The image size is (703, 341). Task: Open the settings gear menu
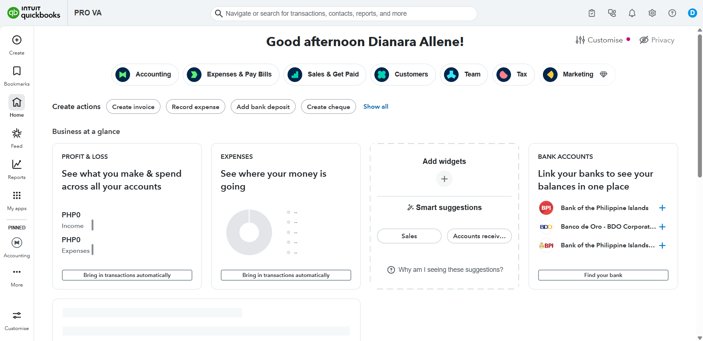pyautogui.click(x=652, y=13)
